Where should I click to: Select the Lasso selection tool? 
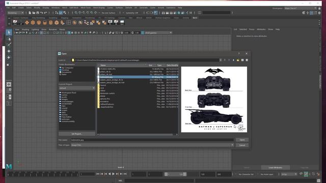coord(9,39)
